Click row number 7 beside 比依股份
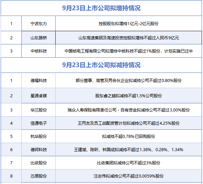Screen dimensions: 203x184 (x=11, y=163)
